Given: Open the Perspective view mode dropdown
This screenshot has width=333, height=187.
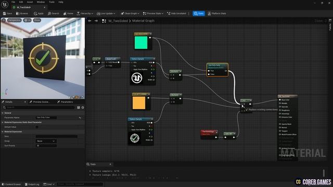Looking at the screenshot, I should 15,20.
